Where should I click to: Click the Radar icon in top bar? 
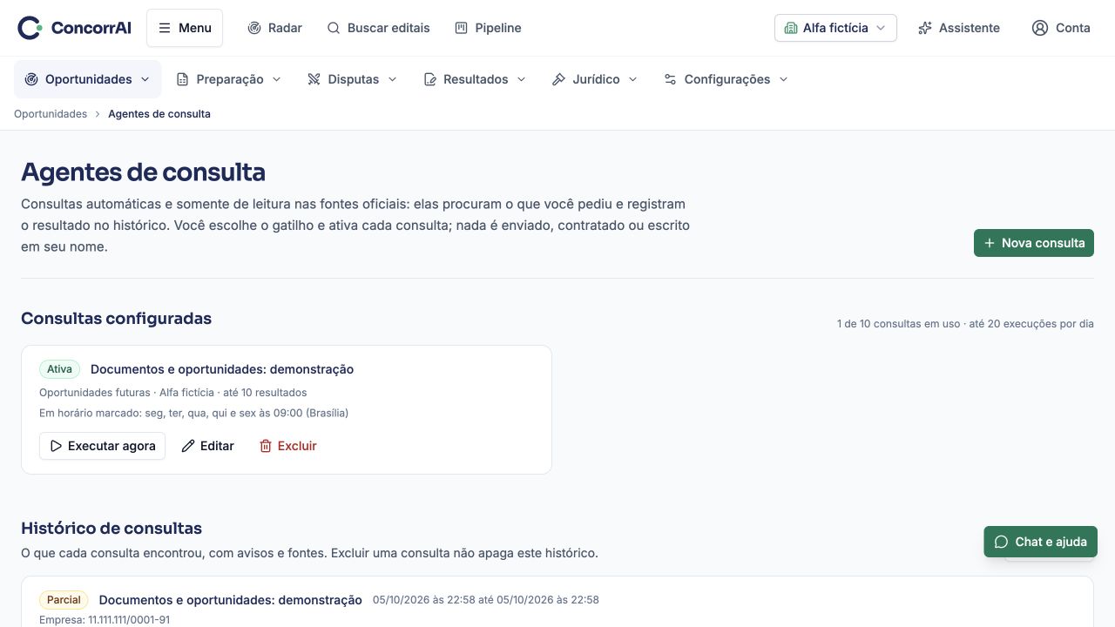[254, 28]
